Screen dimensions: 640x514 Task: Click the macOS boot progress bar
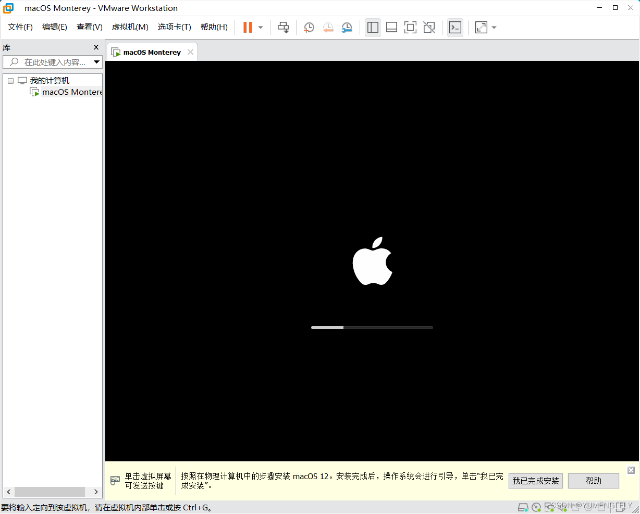(372, 328)
